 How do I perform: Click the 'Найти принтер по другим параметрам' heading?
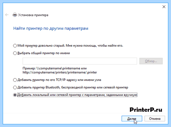(51, 29)
